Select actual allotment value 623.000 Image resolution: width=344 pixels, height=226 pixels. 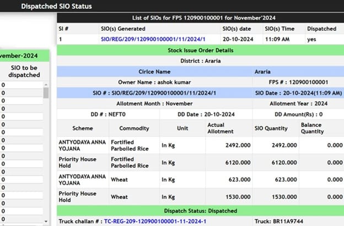[239, 180]
